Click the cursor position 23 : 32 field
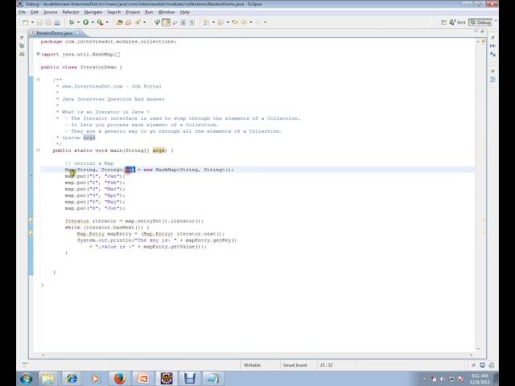This screenshot has height=386, width=515. click(x=326, y=365)
